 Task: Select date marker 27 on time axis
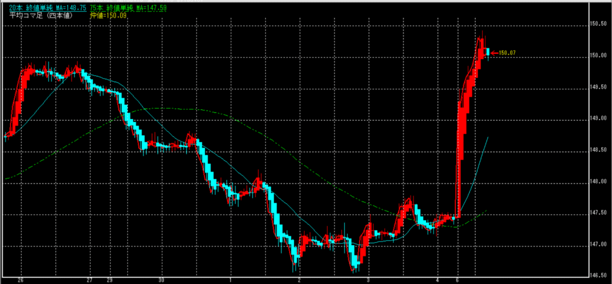pos(90,280)
